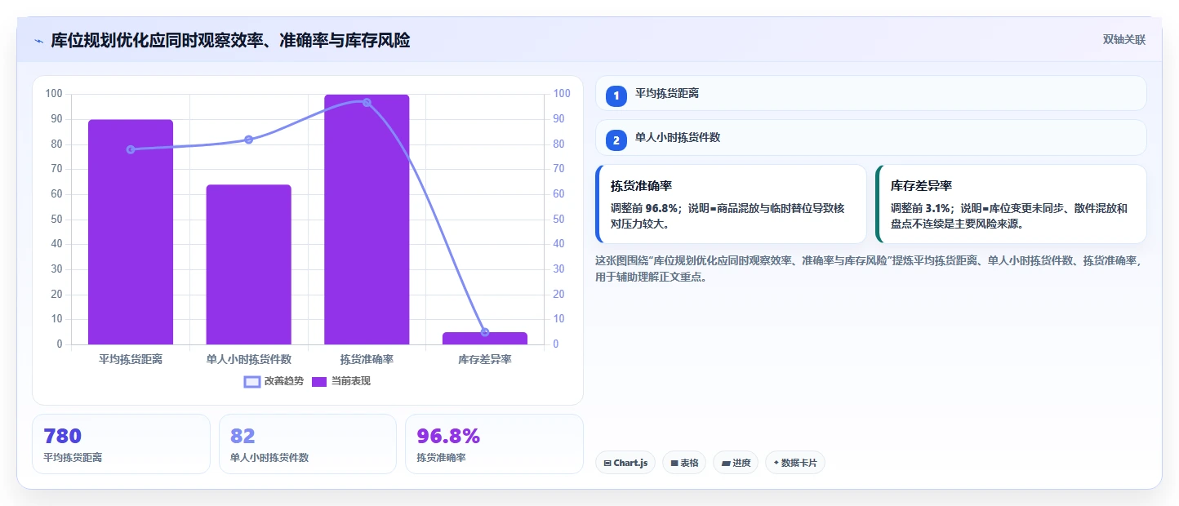Click the x-axis label 平均拣货距离
This screenshot has width=1179, height=506.
131,359
